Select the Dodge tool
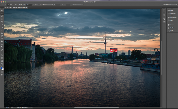 (2, 47)
